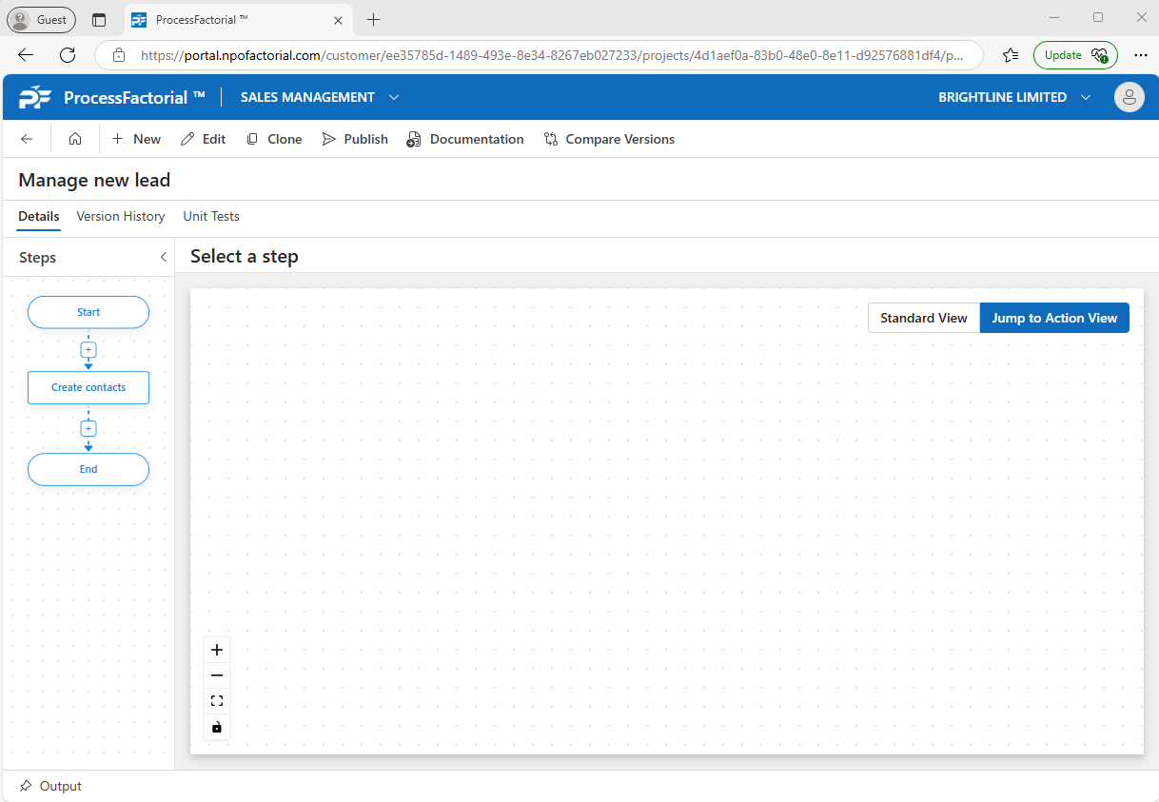The image size is (1159, 802).
Task: Collapse the Steps panel
Action: pyautogui.click(x=163, y=257)
